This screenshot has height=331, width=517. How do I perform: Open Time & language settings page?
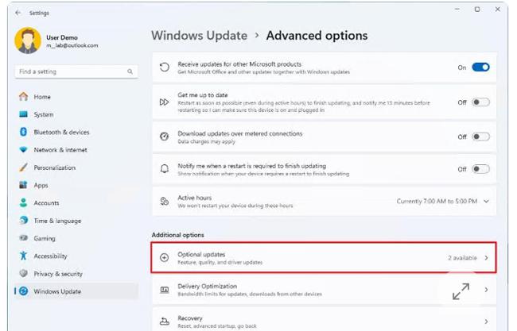(x=56, y=221)
